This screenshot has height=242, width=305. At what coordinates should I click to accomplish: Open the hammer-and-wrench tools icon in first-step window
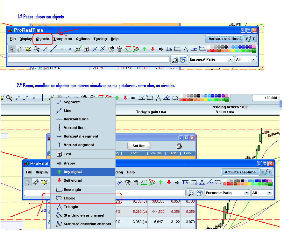(x=111, y=49)
